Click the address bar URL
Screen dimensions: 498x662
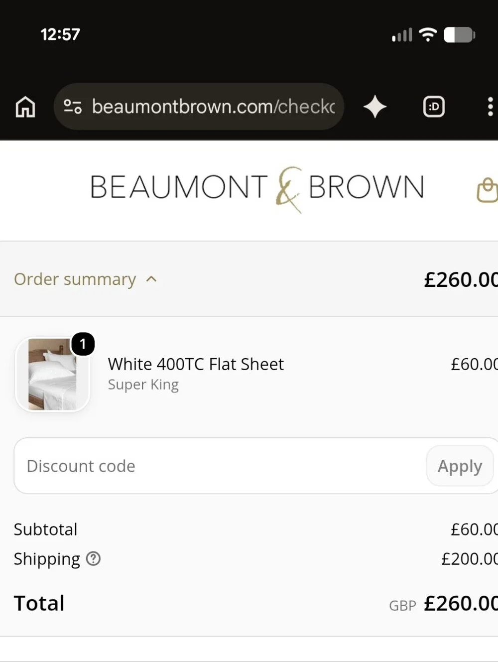tap(213, 107)
